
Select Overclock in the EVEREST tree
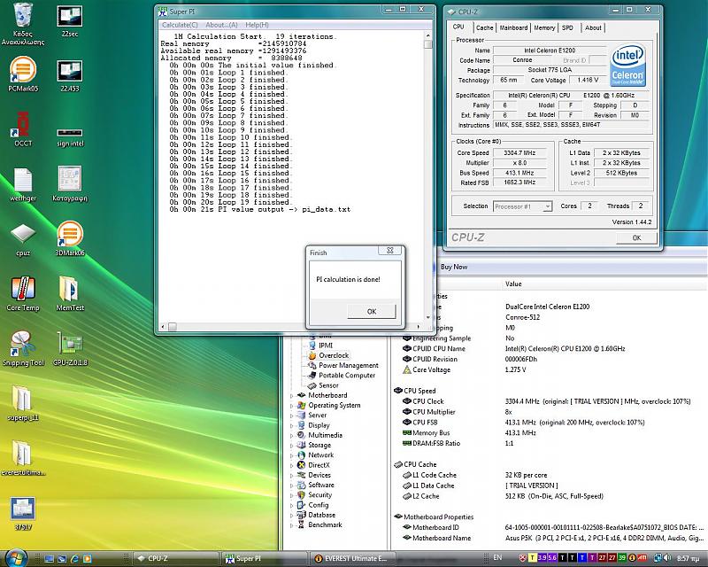pos(334,355)
